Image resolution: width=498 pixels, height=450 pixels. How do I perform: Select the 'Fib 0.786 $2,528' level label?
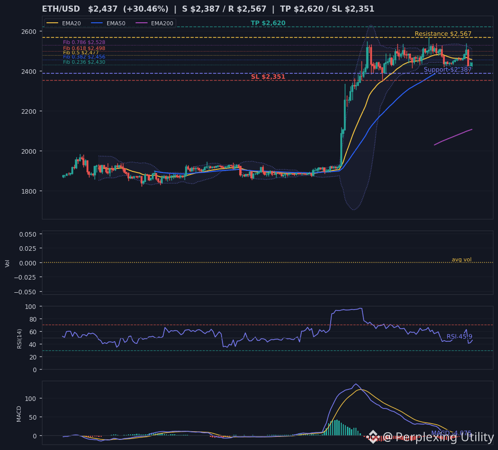click(x=84, y=42)
